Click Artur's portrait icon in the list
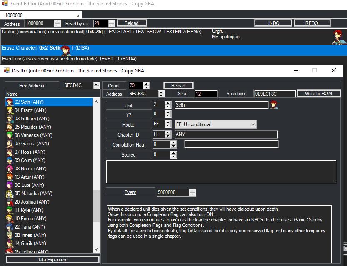Image resolution: width=347 pixels, height=266 pixels. click(10, 177)
